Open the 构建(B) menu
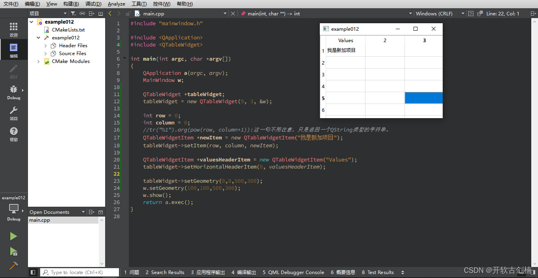The height and width of the screenshot is (278, 538). [71, 4]
